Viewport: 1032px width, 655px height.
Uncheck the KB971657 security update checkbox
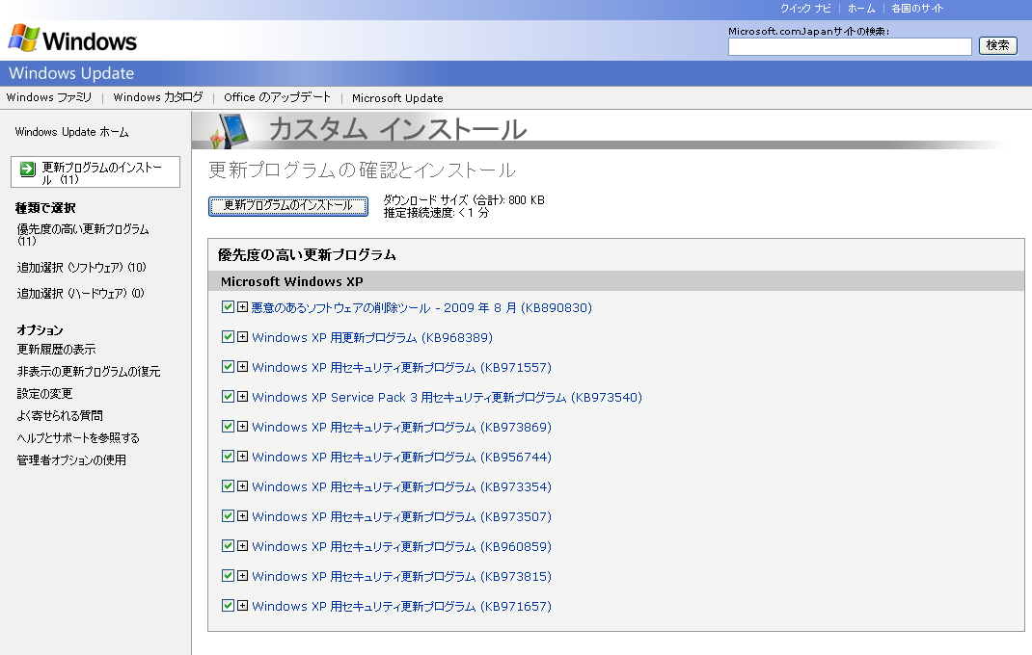(x=228, y=605)
